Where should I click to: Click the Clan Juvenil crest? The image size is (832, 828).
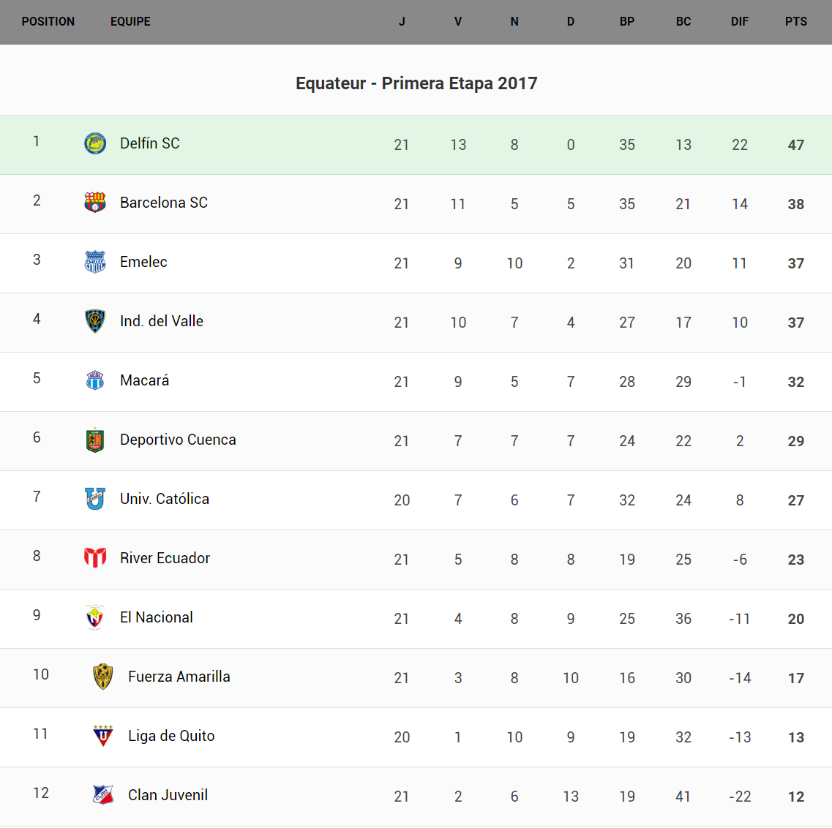click(x=103, y=795)
